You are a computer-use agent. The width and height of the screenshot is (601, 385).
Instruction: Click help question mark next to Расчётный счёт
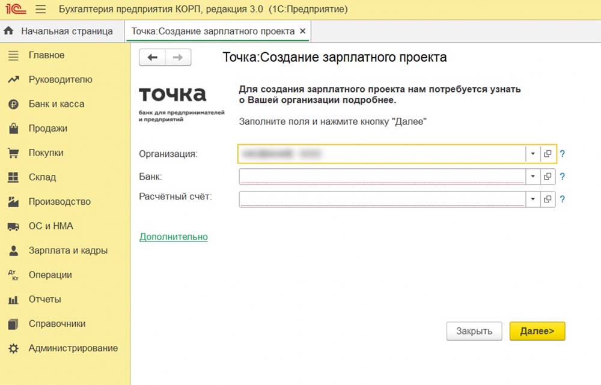coord(563,199)
